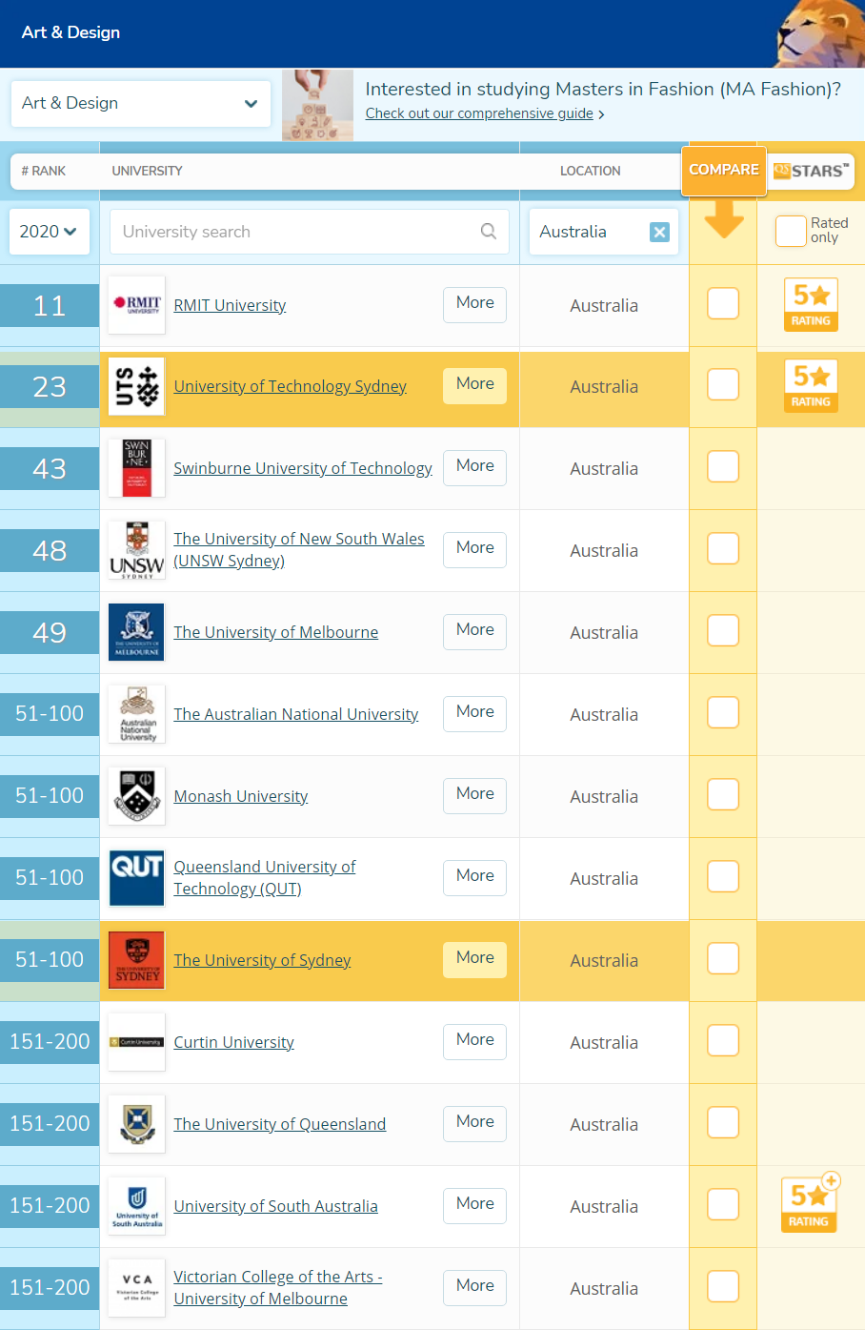Open the comprehensive guide link
The image size is (865, 1330).
[479, 113]
